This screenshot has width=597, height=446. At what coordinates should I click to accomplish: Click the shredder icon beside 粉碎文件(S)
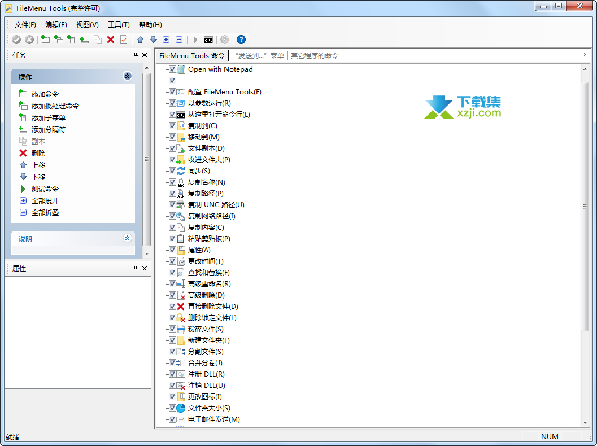[181, 329]
